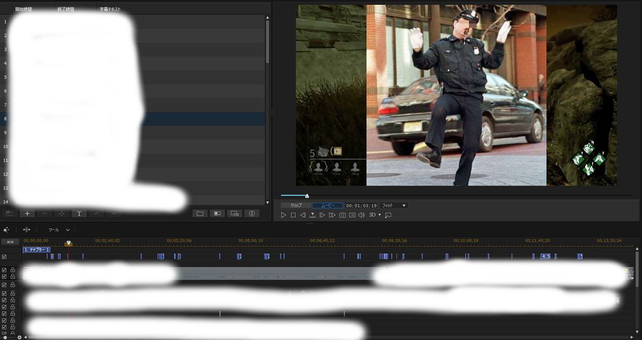The width and height of the screenshot is (642, 340).
Task: Click the subtitle toolbar button right of the folder icon
Action: pos(217,214)
